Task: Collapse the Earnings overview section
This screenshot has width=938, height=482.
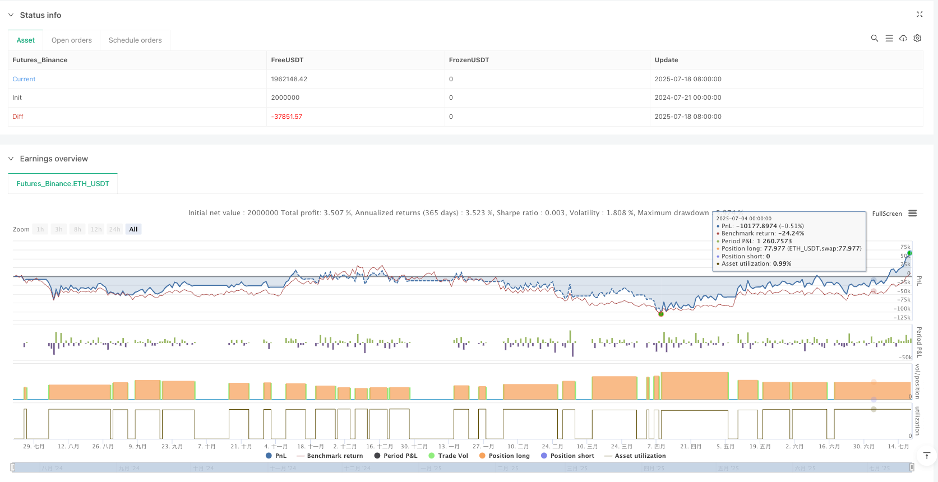Action: coord(11,159)
